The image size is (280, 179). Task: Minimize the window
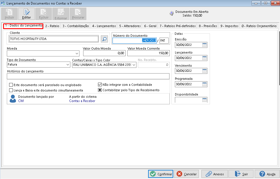pyautogui.click(x=256, y=3)
